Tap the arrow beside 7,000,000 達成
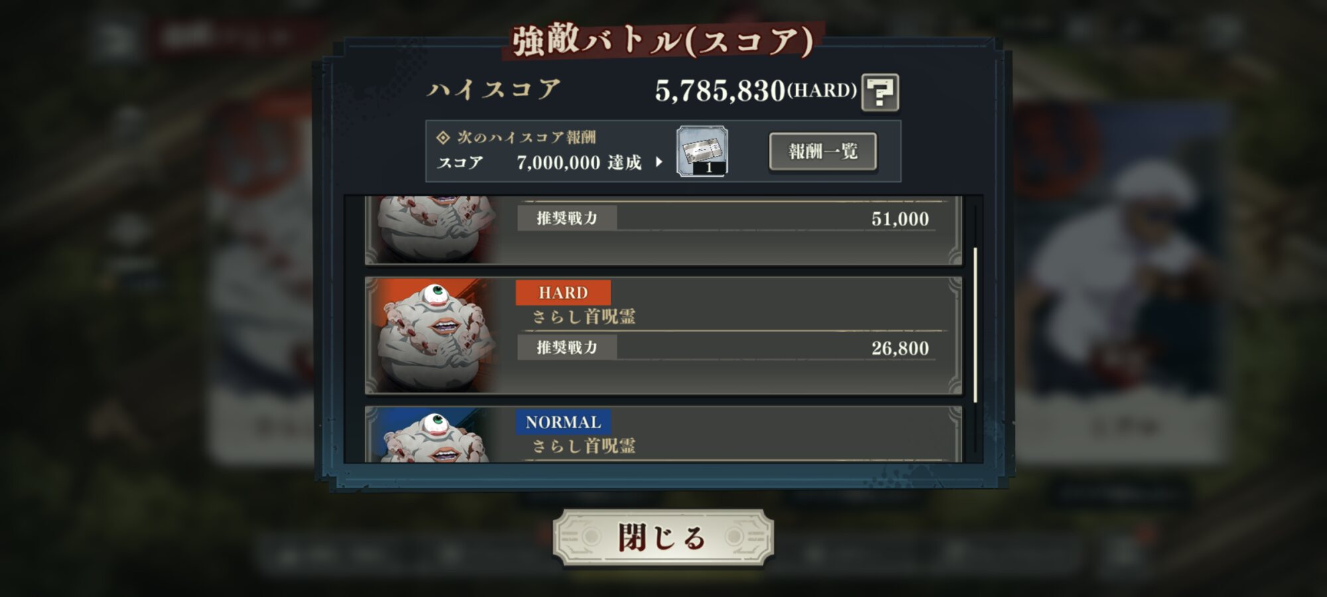Viewport: 1327px width, 597px height. (659, 162)
